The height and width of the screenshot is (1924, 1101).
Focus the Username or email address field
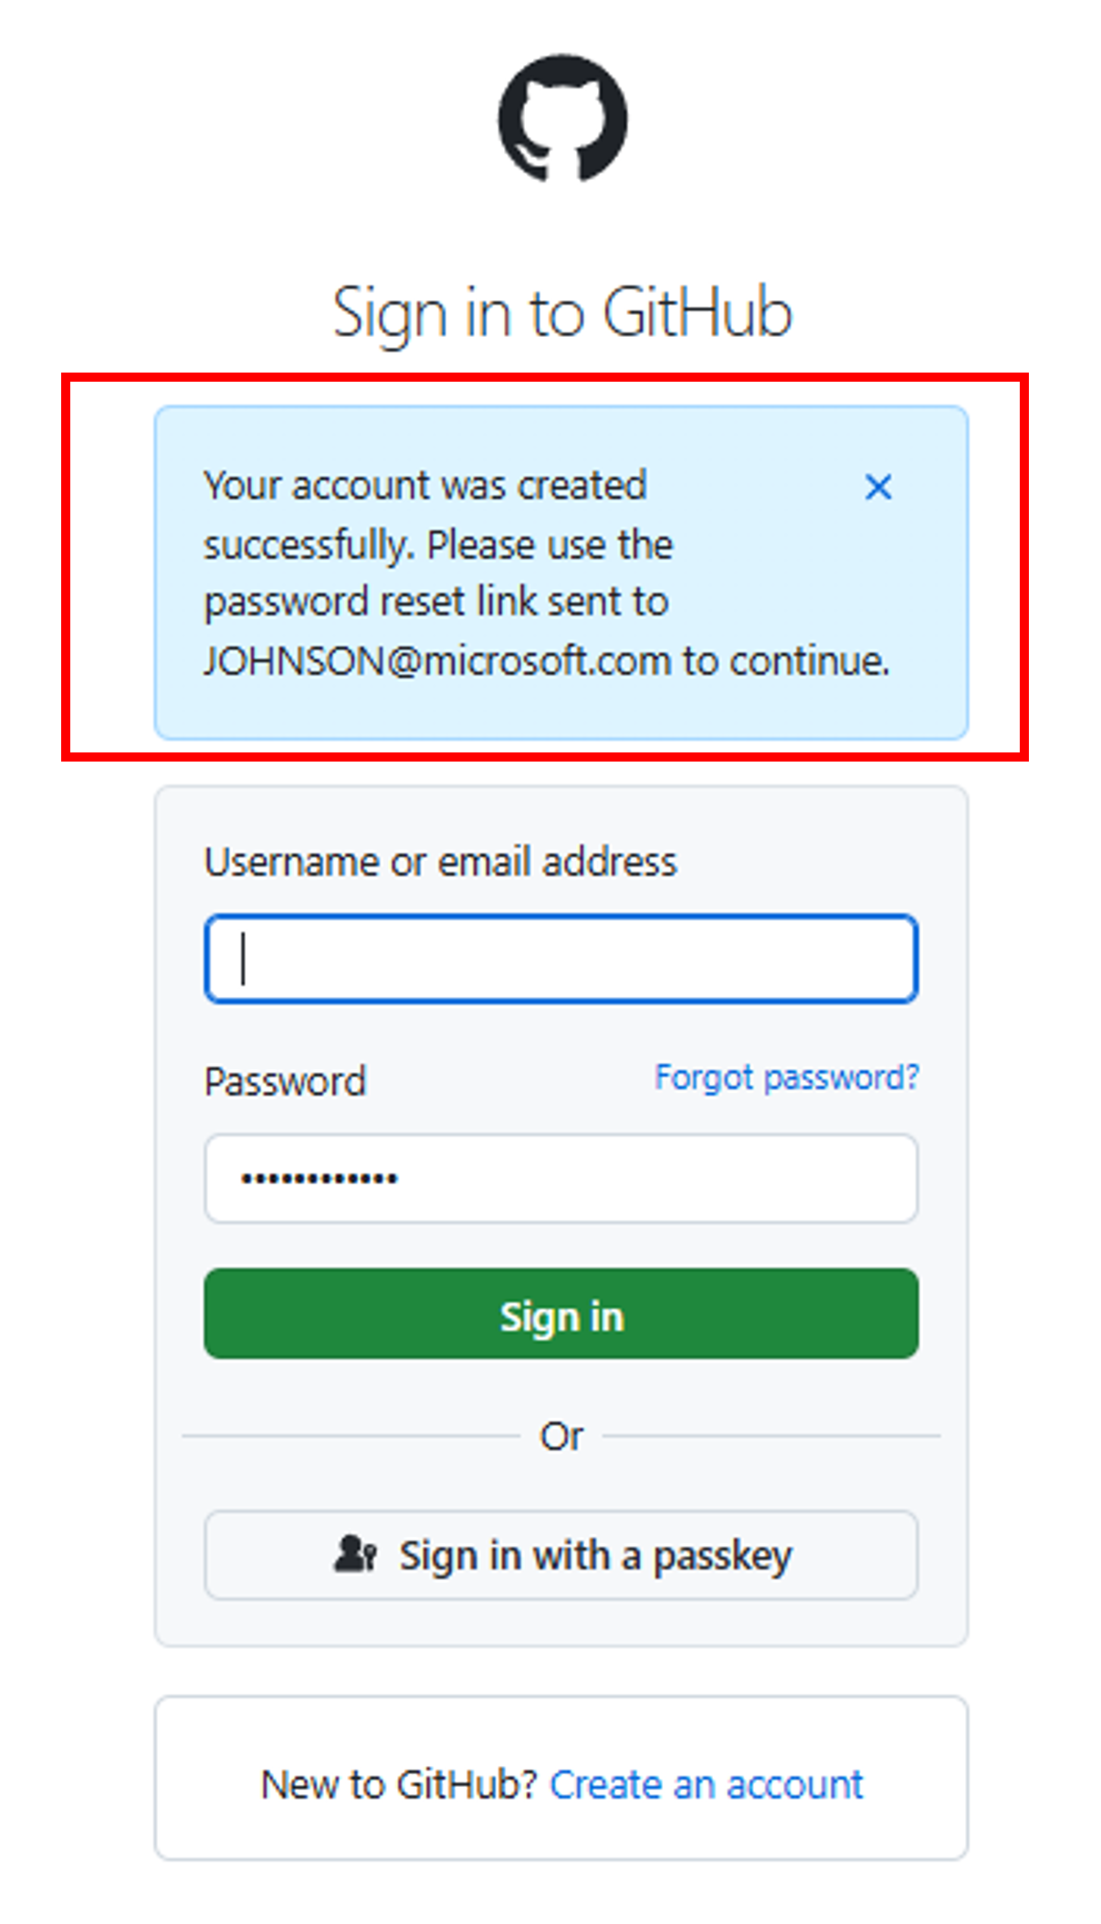561,959
